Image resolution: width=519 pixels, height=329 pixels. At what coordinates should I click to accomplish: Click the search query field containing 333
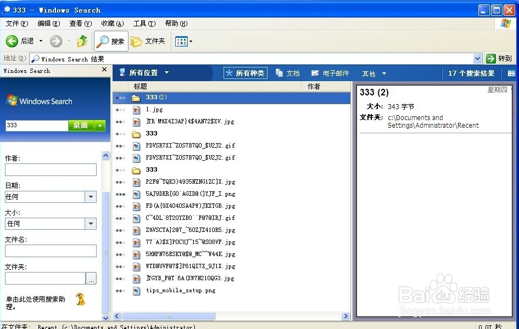(x=37, y=125)
